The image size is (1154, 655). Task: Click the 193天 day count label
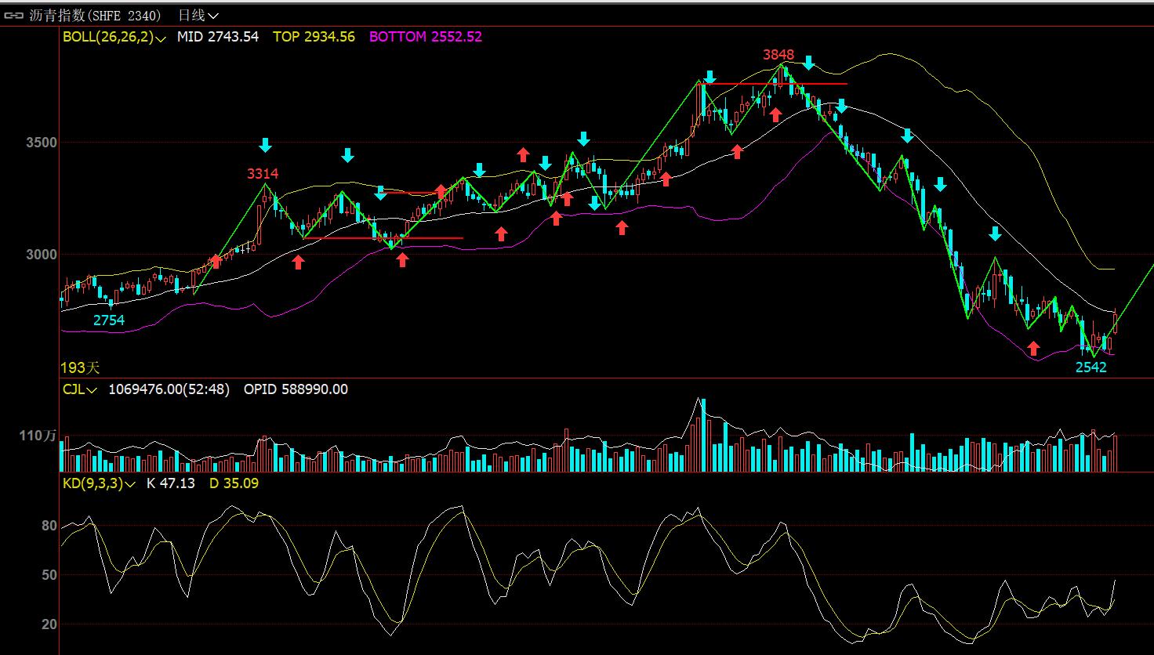pyautogui.click(x=80, y=367)
